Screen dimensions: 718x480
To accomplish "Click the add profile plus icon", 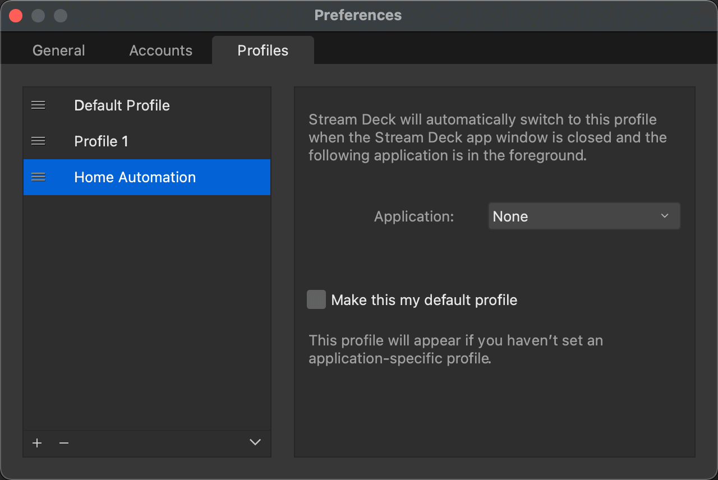I will (37, 443).
